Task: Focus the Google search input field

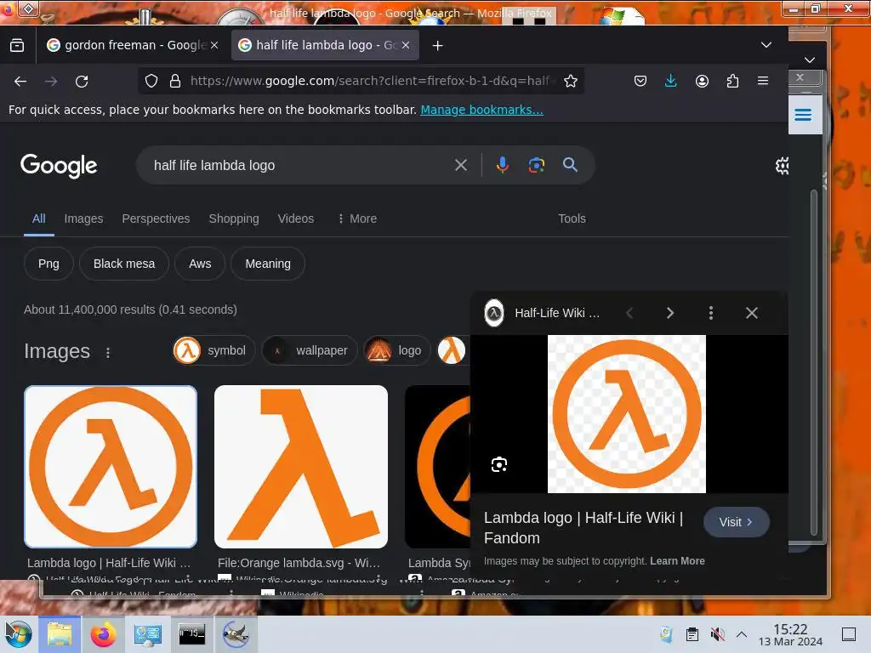Action: 300,166
